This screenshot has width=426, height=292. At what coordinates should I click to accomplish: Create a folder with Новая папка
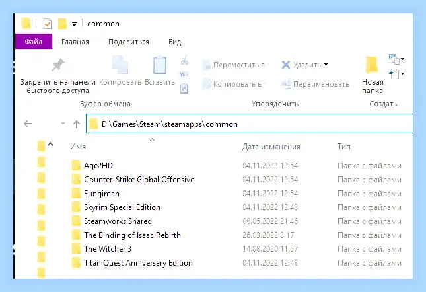click(373, 75)
